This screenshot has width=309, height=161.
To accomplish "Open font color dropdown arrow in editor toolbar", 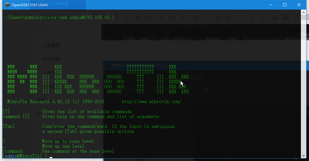I will point(188,16).
